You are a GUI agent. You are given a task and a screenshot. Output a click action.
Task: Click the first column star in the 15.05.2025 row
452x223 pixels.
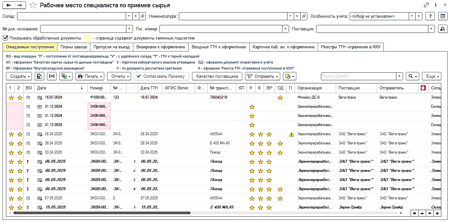tap(11, 208)
